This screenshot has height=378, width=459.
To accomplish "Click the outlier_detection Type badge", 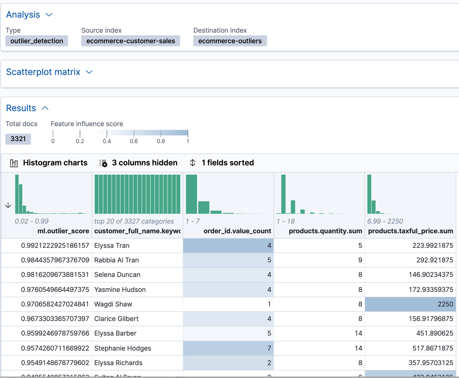I will click(37, 41).
